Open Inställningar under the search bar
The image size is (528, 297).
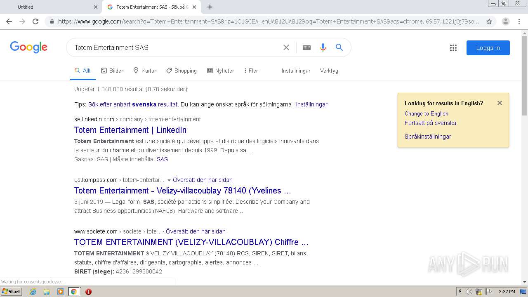point(296,71)
